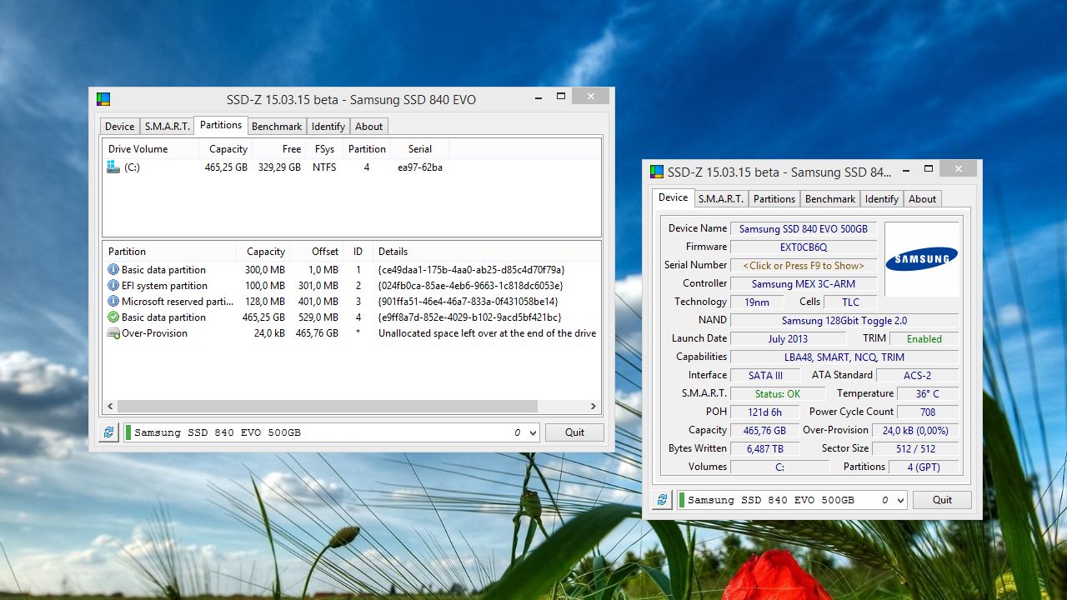The width and height of the screenshot is (1067, 600).
Task: Click Unallocated space left over description text
Action: pyautogui.click(x=488, y=333)
